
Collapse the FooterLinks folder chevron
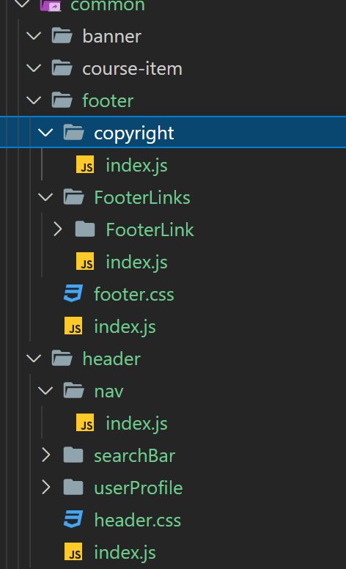(x=45, y=197)
